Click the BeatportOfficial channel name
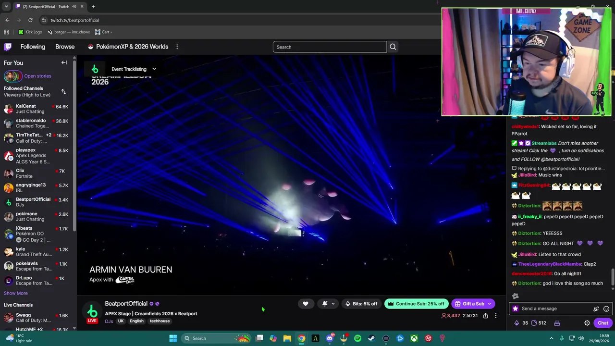615x346 pixels. pyautogui.click(x=126, y=304)
